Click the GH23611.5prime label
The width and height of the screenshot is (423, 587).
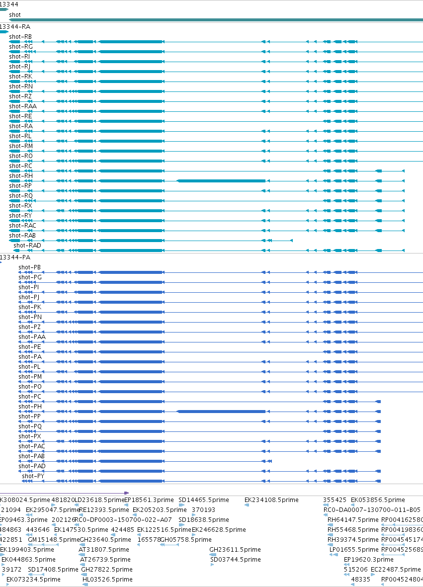pos(235,550)
